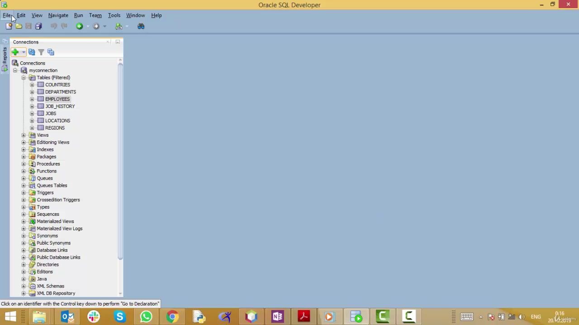Open the Tools menu
Image resolution: width=579 pixels, height=325 pixels.
pyautogui.click(x=114, y=15)
